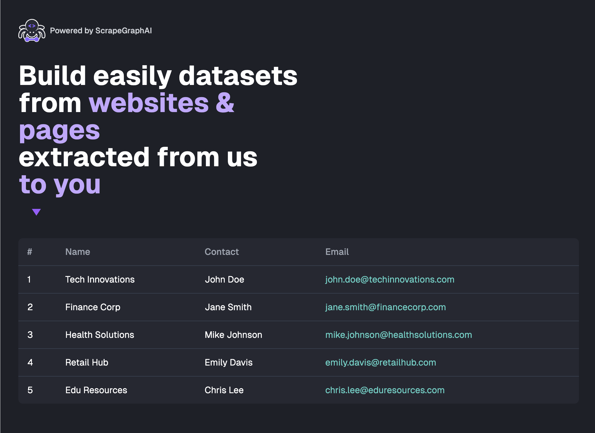The height and width of the screenshot is (433, 595).
Task: Click mike.johnson@healthsolutions.com email address
Action: point(398,335)
